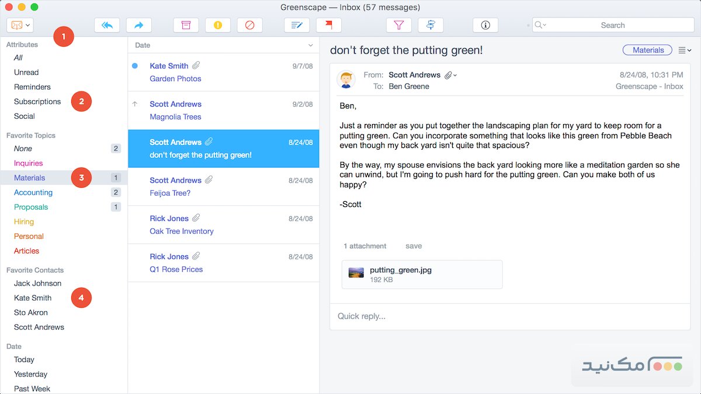Open the mailbox selector dropdown in toolbar
This screenshot has width=701, height=394.
point(20,25)
